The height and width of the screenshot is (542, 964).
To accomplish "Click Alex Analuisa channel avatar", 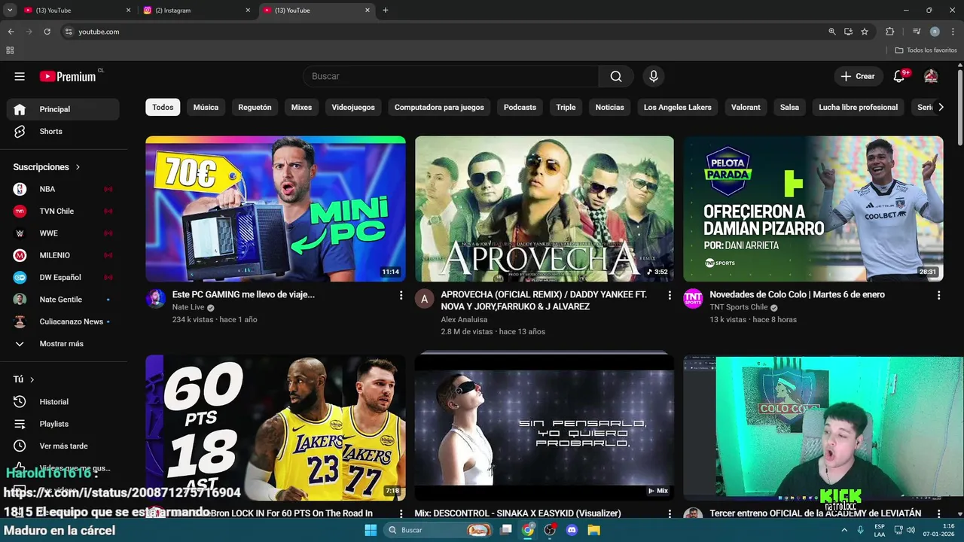I will pyautogui.click(x=424, y=299).
